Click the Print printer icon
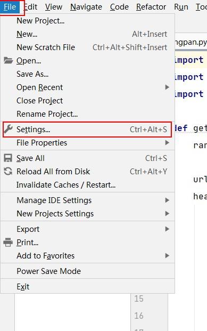 pyautogui.click(x=8, y=243)
